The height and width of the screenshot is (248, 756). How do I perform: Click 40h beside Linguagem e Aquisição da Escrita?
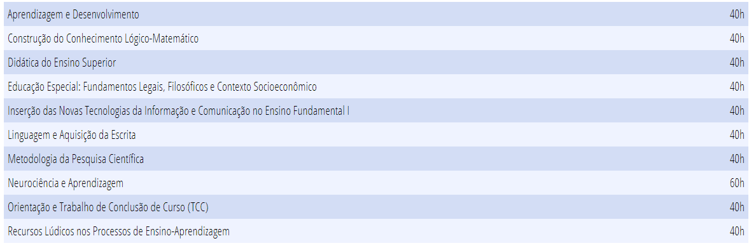[737, 135]
